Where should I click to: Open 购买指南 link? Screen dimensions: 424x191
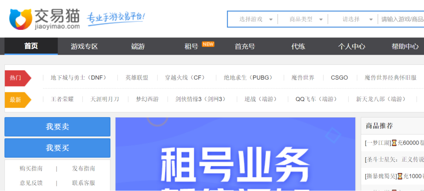point(31,169)
